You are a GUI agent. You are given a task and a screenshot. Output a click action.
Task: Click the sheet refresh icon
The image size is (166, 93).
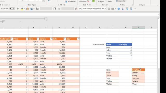pos(127,9)
